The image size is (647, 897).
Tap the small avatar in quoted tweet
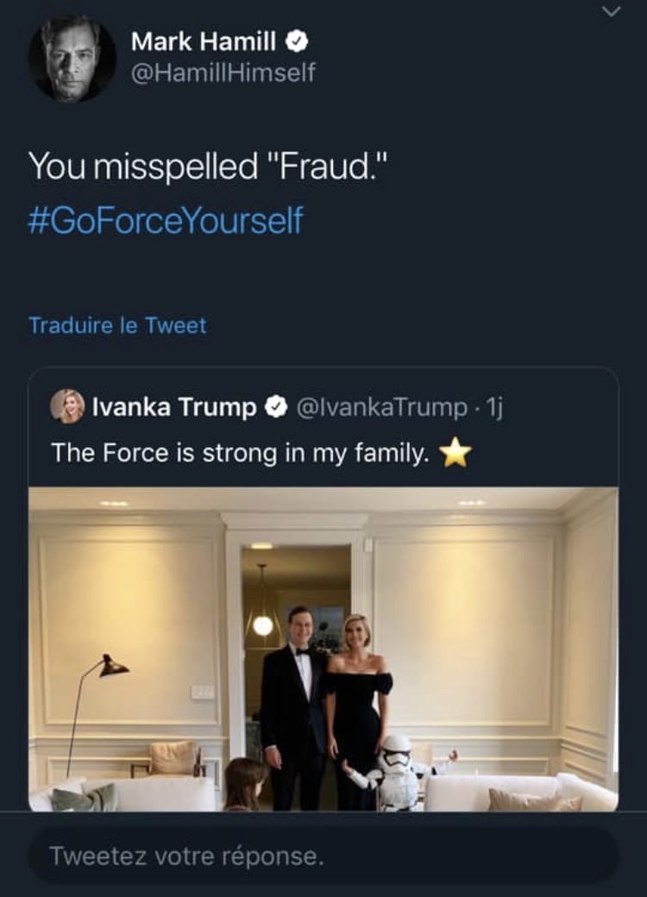[67, 406]
